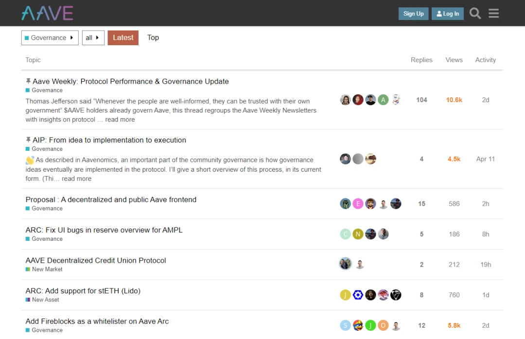Open light blue "S" avatar in Fireblocks row

tap(345, 325)
